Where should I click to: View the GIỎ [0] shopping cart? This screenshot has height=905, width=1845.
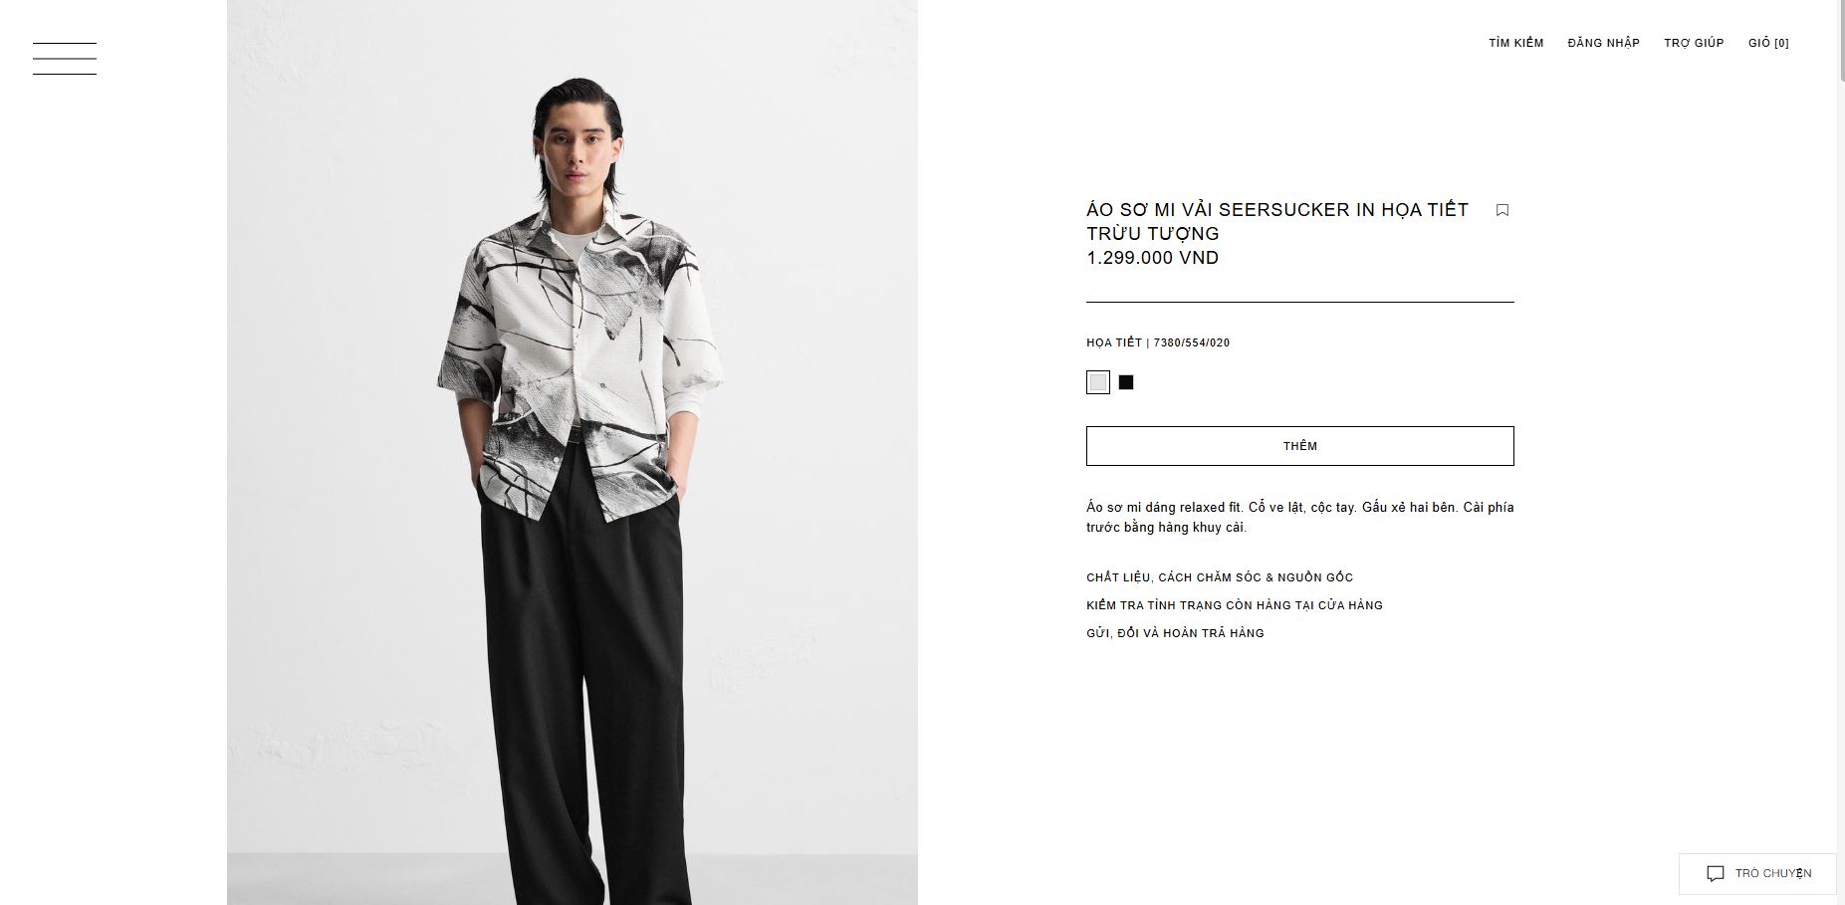[1768, 43]
